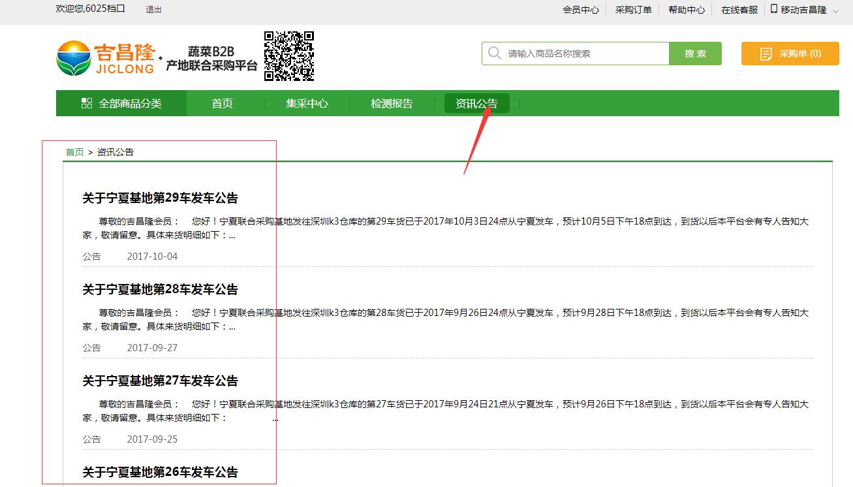This screenshot has width=853, height=487.
Task: Click 首页 in the breadcrumb
Action: tap(74, 152)
